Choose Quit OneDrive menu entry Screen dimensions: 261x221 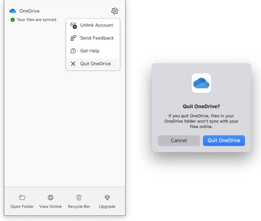(x=93, y=64)
